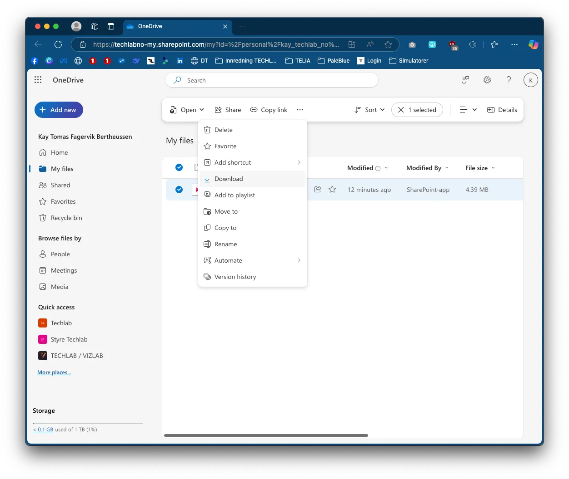
Task: Open a new browser tab
Action: [242, 26]
